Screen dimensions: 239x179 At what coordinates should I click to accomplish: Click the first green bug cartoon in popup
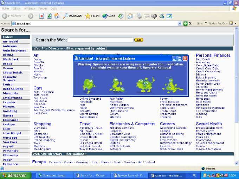click(89, 85)
